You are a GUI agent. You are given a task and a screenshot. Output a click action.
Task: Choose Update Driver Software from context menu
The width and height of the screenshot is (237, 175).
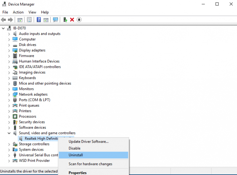pyautogui.click(x=94, y=142)
